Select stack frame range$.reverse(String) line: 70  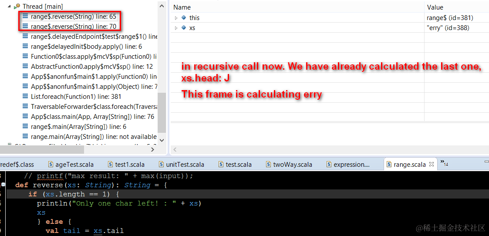(x=74, y=27)
